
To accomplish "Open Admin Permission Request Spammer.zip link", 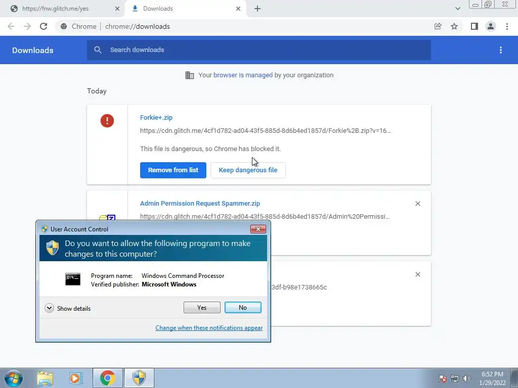I will pos(200,204).
